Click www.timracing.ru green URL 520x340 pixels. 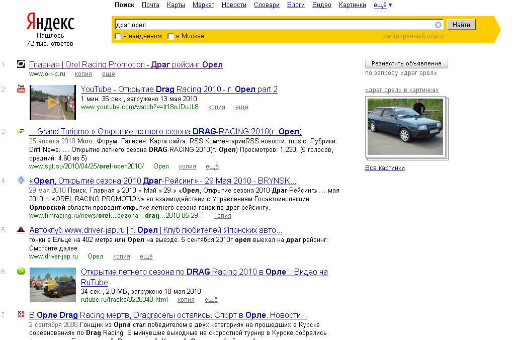click(117, 216)
